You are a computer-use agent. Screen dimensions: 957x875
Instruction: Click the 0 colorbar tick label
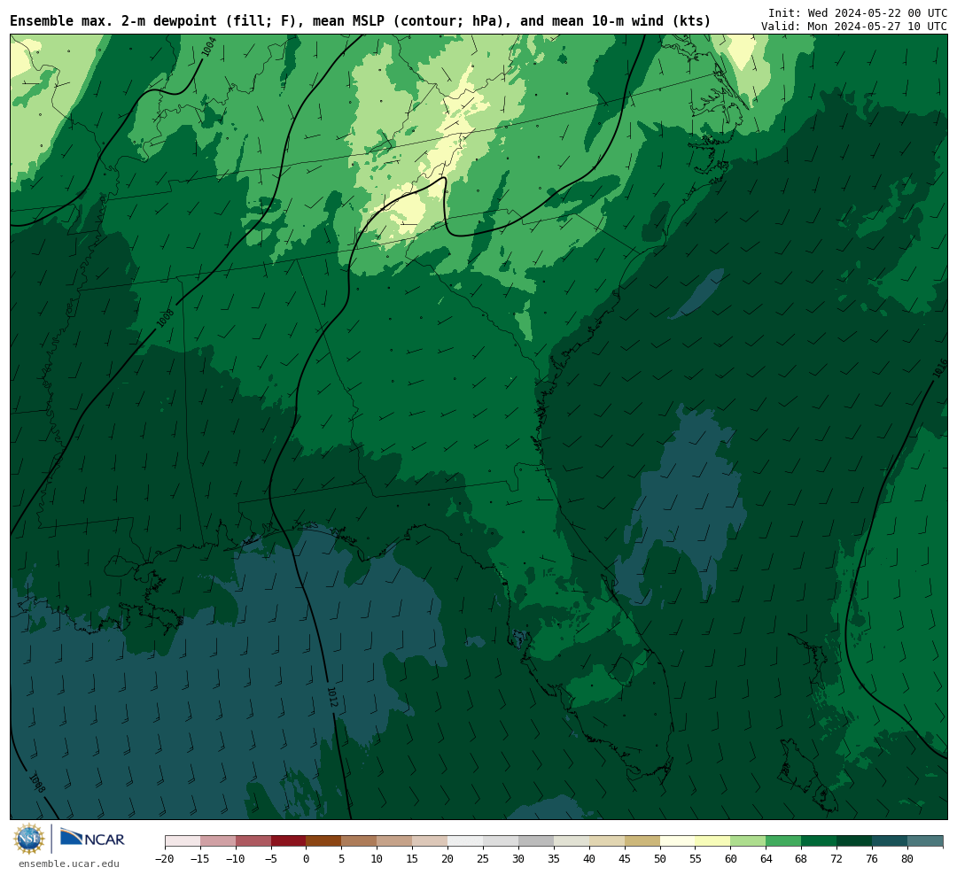click(307, 858)
